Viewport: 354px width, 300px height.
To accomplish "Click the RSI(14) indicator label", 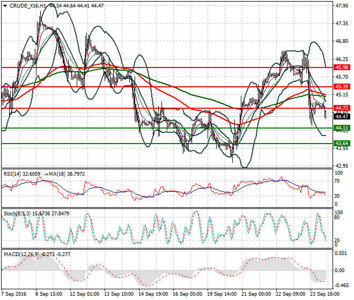I will click(x=13, y=174).
